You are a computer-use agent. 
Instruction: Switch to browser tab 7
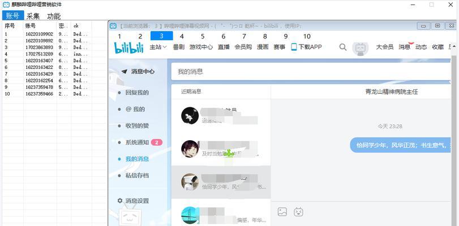244,36
